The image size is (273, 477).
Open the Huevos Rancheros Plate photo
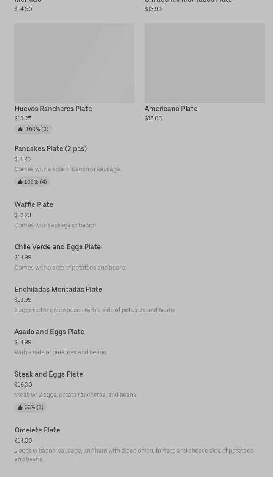pos(74,63)
